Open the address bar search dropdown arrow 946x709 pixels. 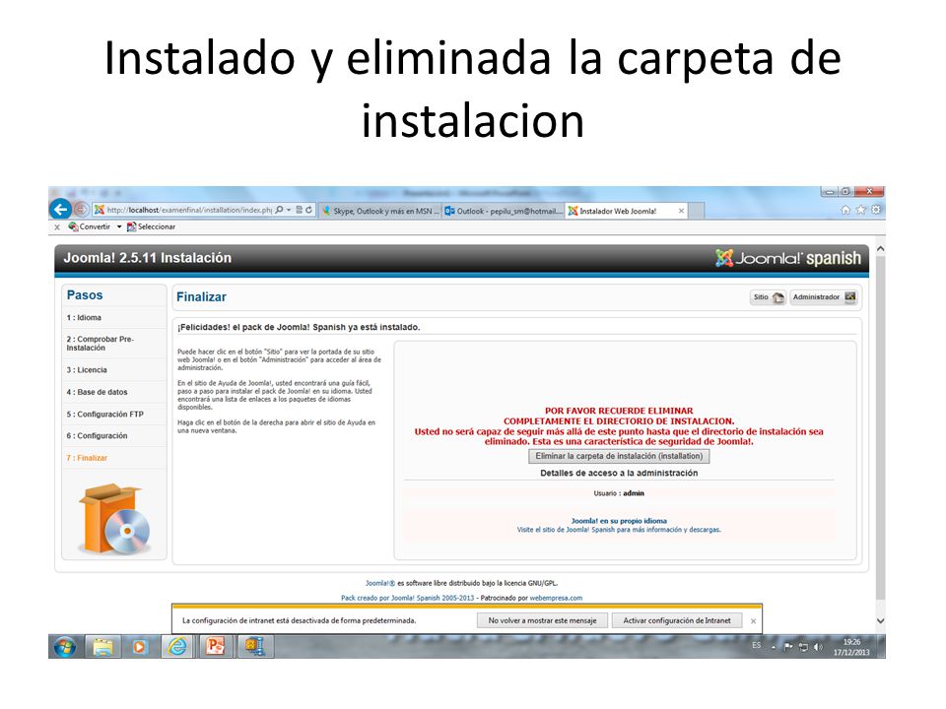pos(289,210)
